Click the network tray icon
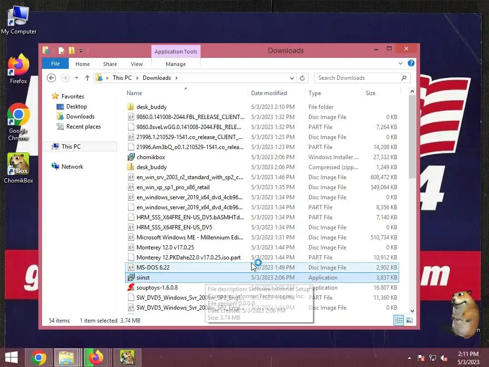Viewport: 489px width, 367px height. click(x=433, y=358)
